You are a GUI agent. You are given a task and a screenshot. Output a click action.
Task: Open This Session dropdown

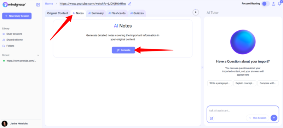(x=258, y=118)
